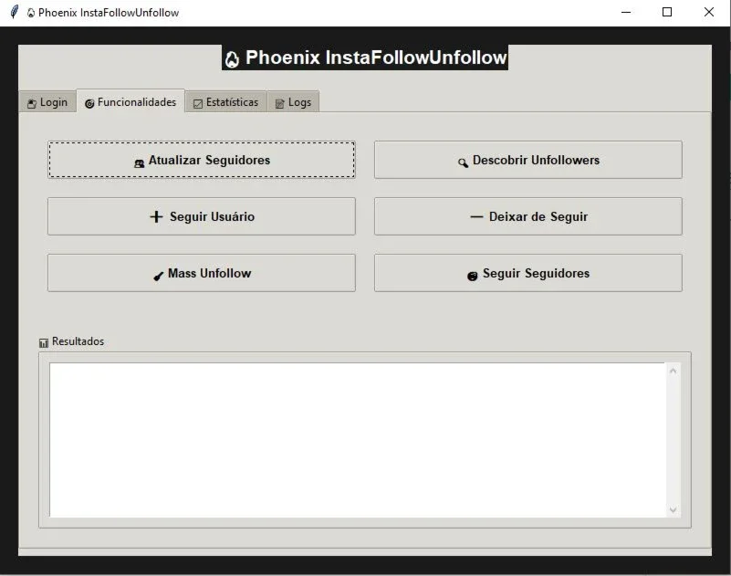Click the Atualizar Seguidores button

tap(202, 160)
